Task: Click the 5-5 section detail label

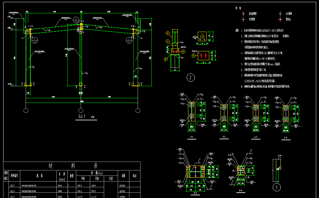Action: coord(195,193)
